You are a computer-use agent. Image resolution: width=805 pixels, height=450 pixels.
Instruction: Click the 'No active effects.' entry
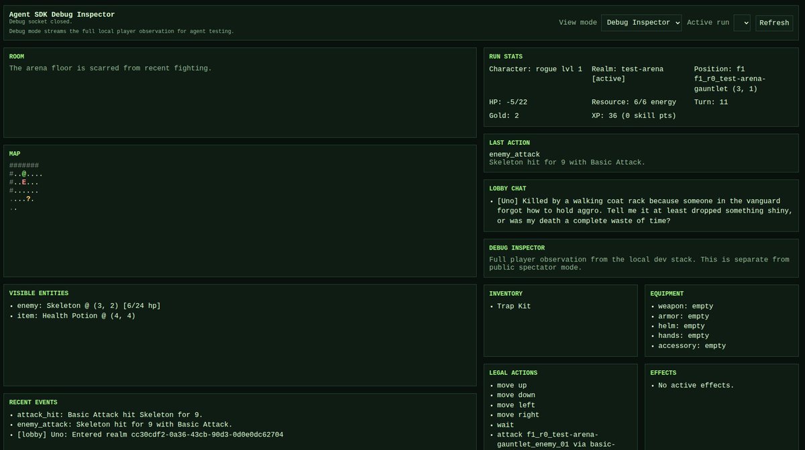(x=696, y=385)
